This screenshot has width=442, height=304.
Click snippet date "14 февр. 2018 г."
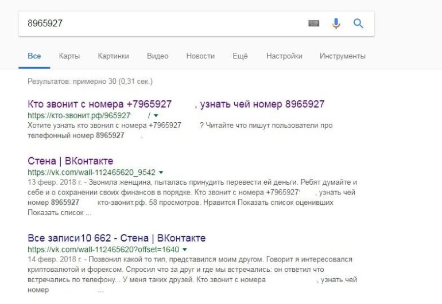pos(55,259)
